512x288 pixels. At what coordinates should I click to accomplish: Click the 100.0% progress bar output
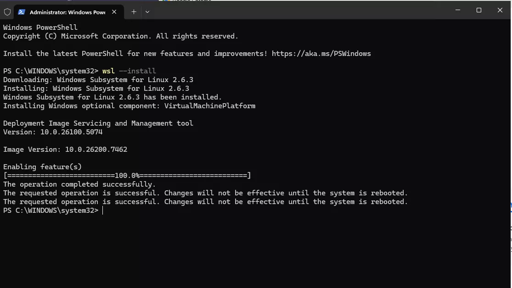point(127,176)
